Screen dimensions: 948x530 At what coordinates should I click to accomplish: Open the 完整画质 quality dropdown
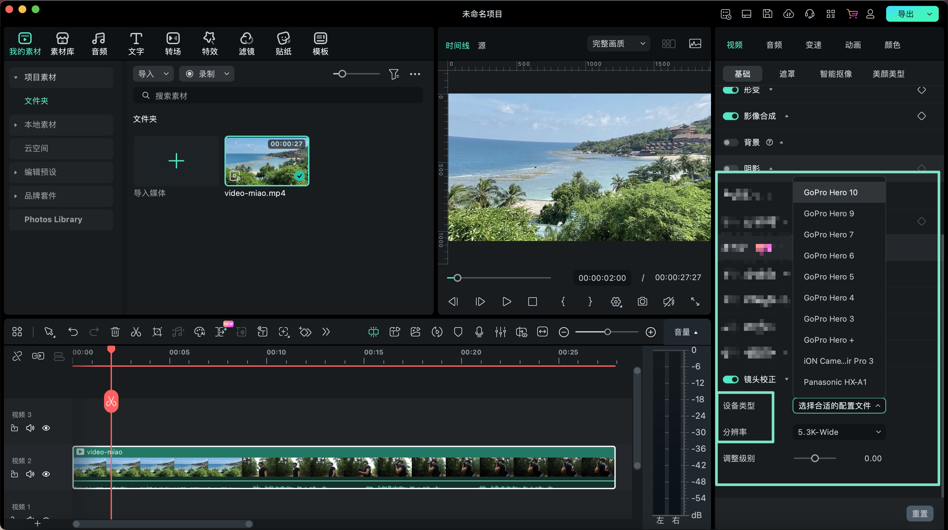pos(618,44)
